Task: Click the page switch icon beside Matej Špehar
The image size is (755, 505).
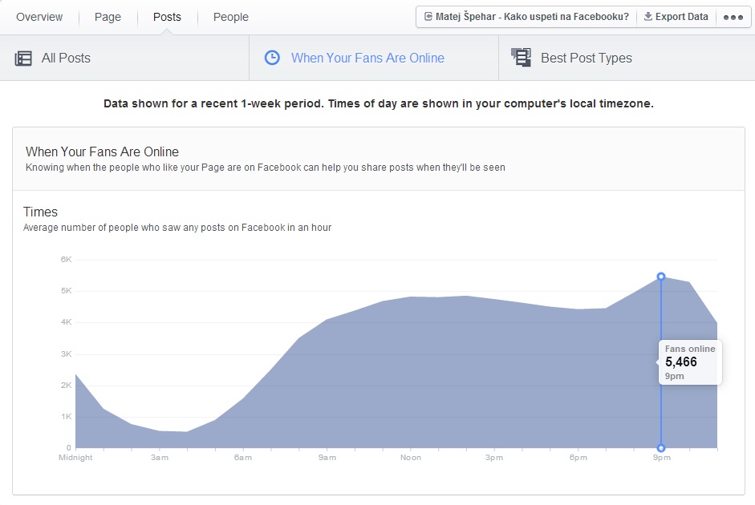Action: [428, 17]
